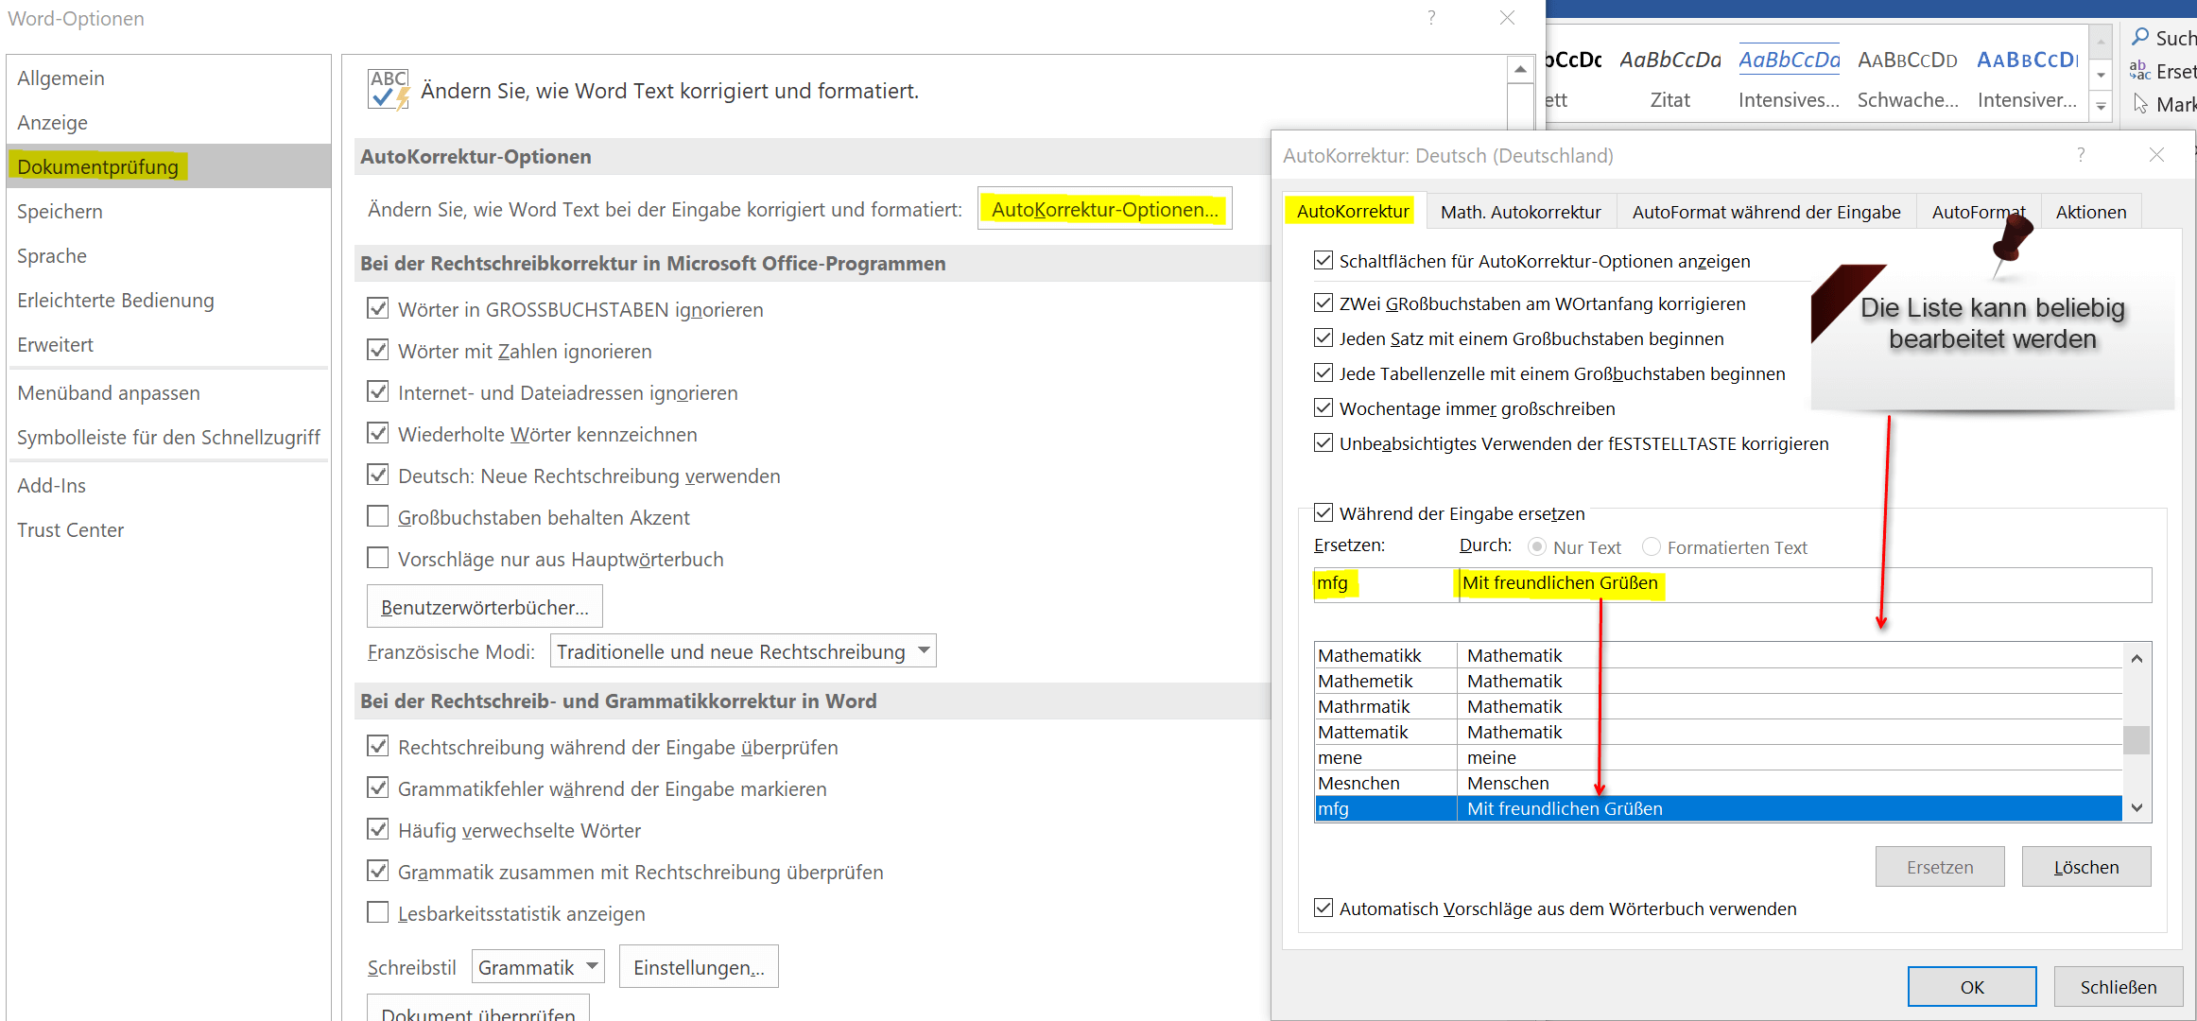The width and height of the screenshot is (2197, 1021).
Task: Enable Lesbarkeitsstatistik anzeigen
Action: 377,912
